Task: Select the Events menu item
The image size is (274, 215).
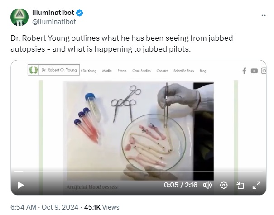Action: [122, 71]
